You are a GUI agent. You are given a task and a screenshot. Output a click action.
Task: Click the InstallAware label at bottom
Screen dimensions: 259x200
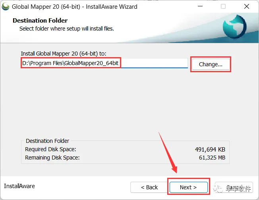(x=19, y=186)
